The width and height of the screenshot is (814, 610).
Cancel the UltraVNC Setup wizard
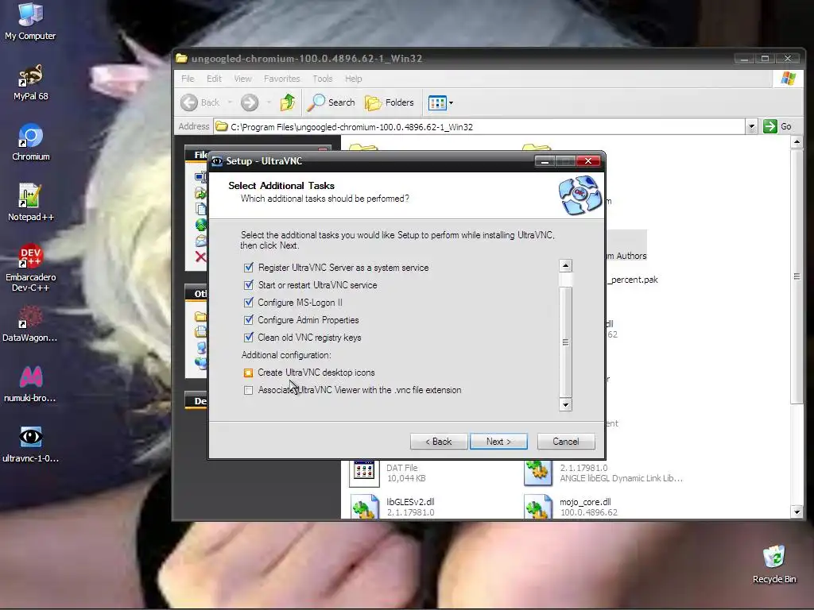point(566,442)
